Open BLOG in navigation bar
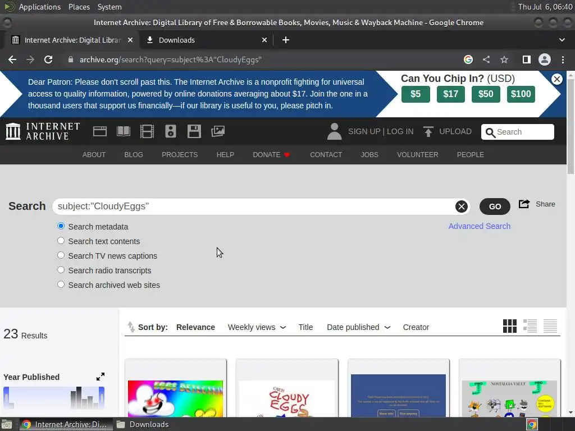 [x=134, y=155]
